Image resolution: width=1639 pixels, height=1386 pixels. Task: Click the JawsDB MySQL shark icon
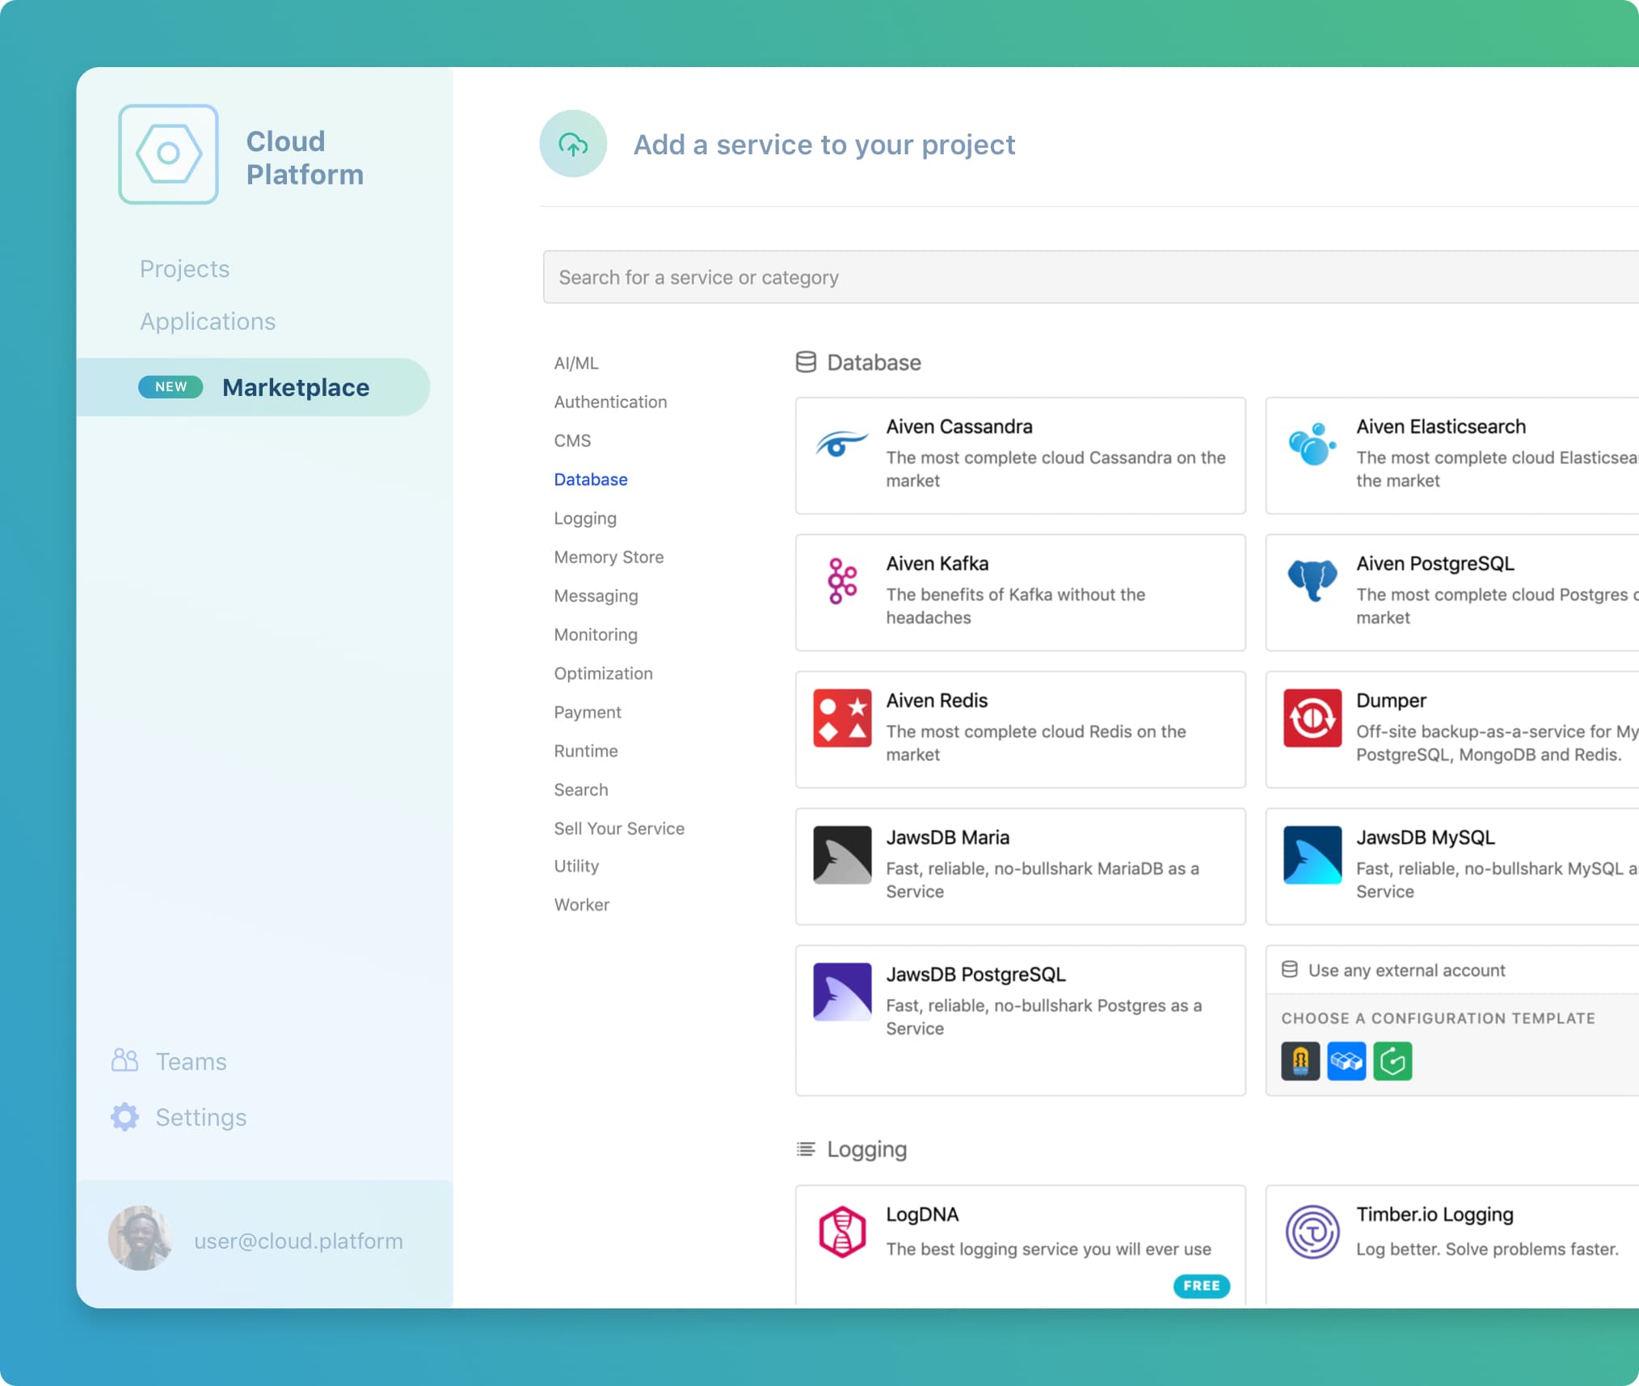coord(1312,854)
